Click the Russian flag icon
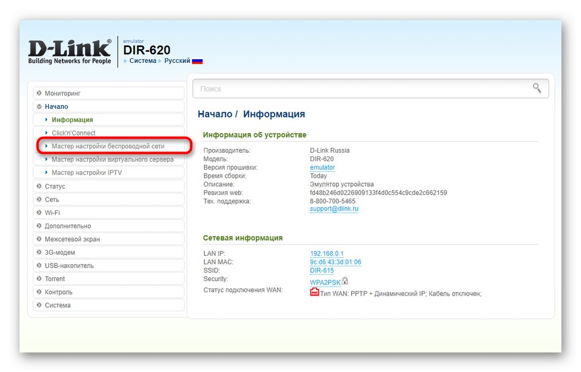 pos(196,62)
